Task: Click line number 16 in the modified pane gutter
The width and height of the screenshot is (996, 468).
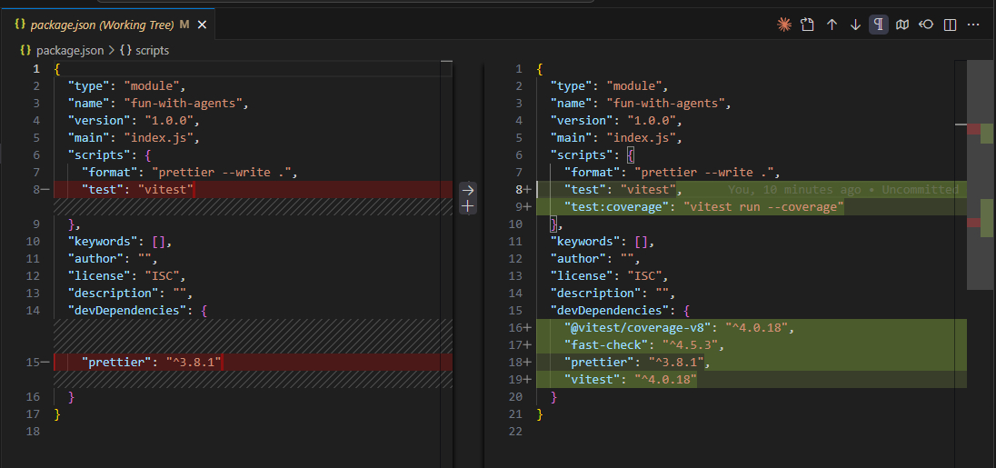Action: click(517, 328)
